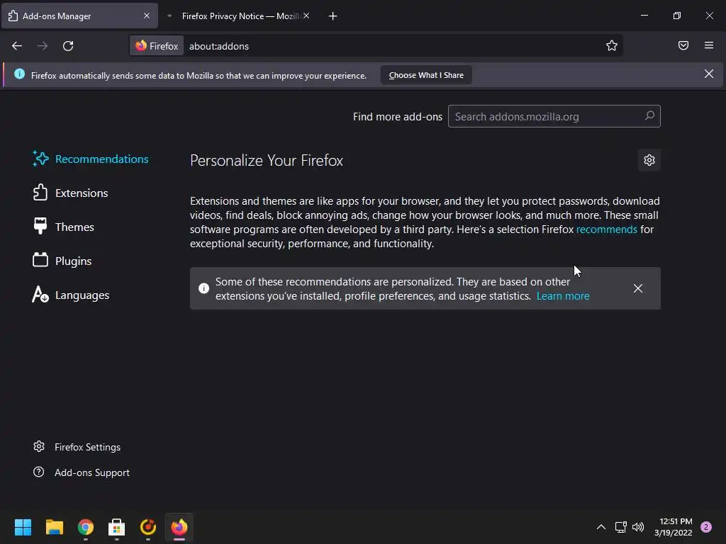Open the Recommendations category
Viewport: 726px width, 544px height.
tap(91, 159)
